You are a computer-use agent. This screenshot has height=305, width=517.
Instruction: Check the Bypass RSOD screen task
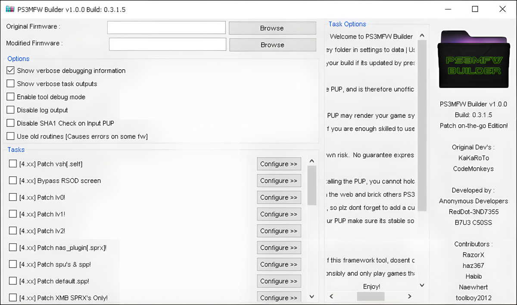12,181
